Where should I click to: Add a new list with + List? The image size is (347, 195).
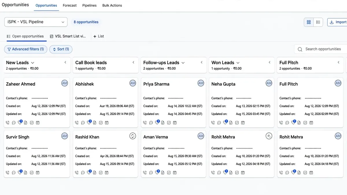(99, 36)
